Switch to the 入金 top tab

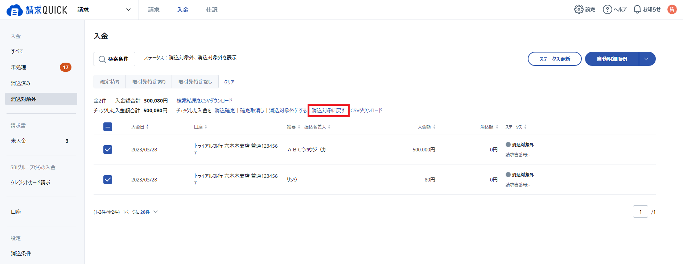tap(183, 10)
